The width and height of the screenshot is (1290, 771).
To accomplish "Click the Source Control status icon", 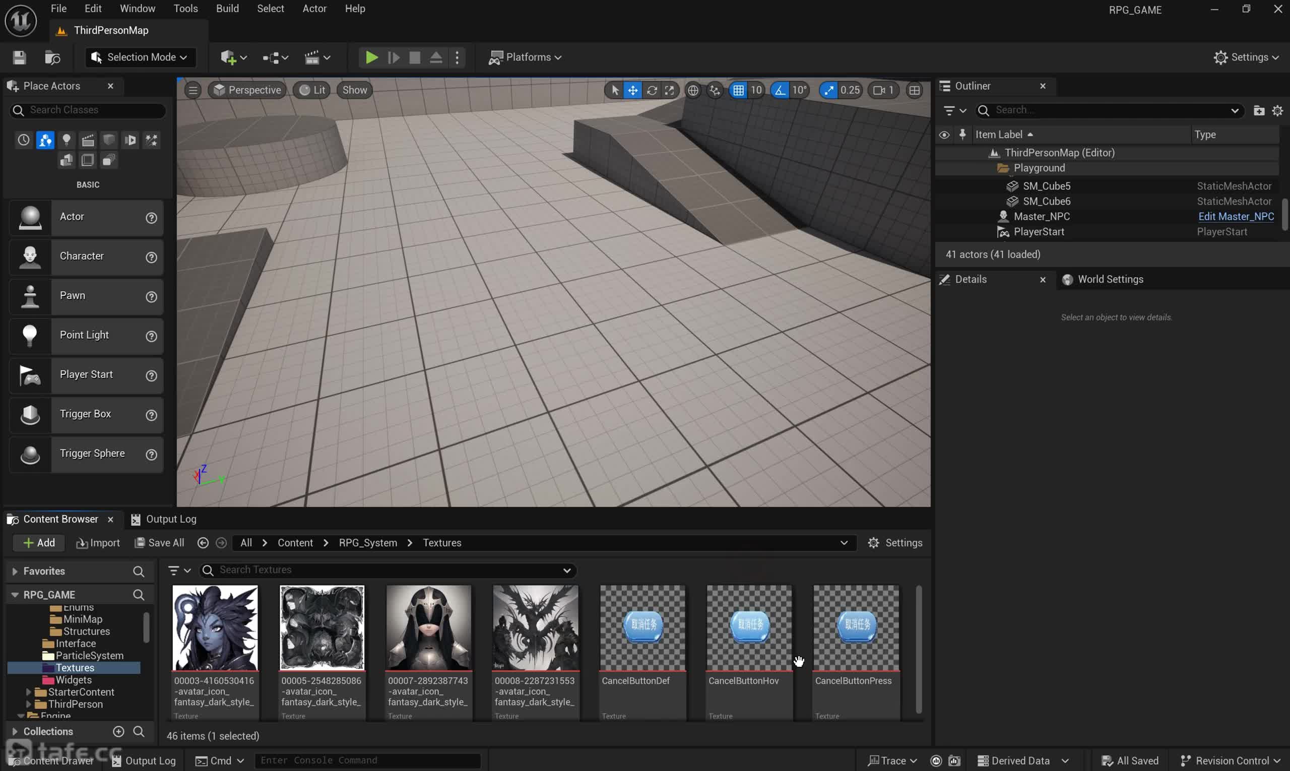I will (1187, 760).
